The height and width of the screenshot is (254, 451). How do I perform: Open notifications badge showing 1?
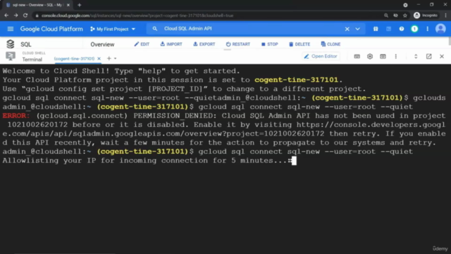pyautogui.click(x=414, y=29)
